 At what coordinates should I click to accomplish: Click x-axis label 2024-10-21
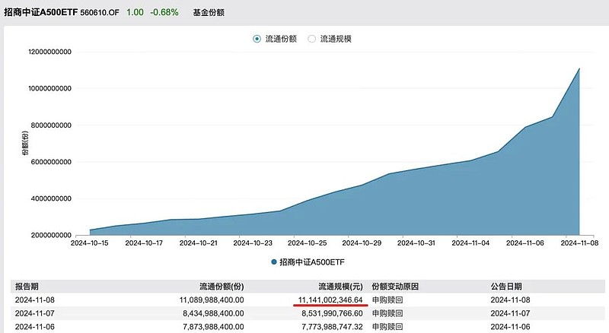(198, 243)
